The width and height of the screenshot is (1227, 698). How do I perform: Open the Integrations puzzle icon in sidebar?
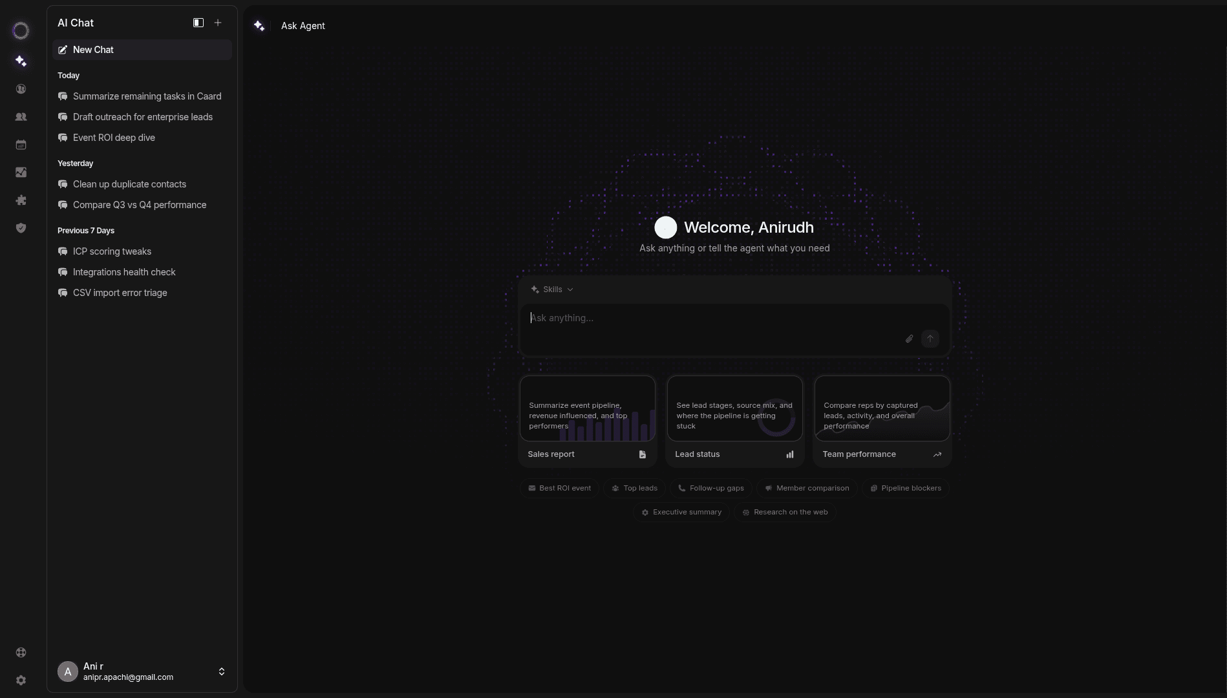pyautogui.click(x=21, y=200)
